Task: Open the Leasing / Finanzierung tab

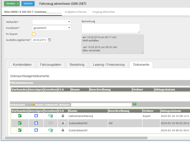Action: tap(109, 65)
